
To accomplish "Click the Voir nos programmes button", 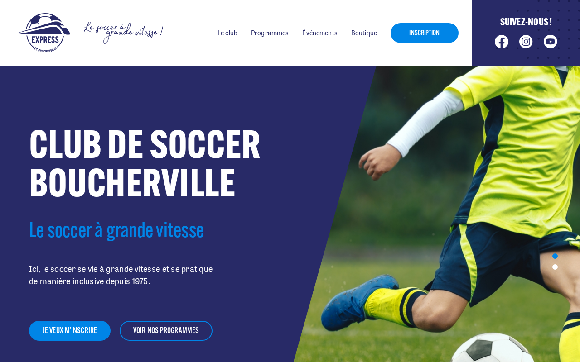I will (x=166, y=331).
